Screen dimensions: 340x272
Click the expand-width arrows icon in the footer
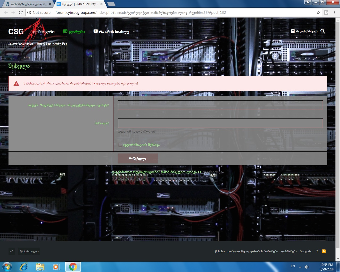(x=12, y=251)
